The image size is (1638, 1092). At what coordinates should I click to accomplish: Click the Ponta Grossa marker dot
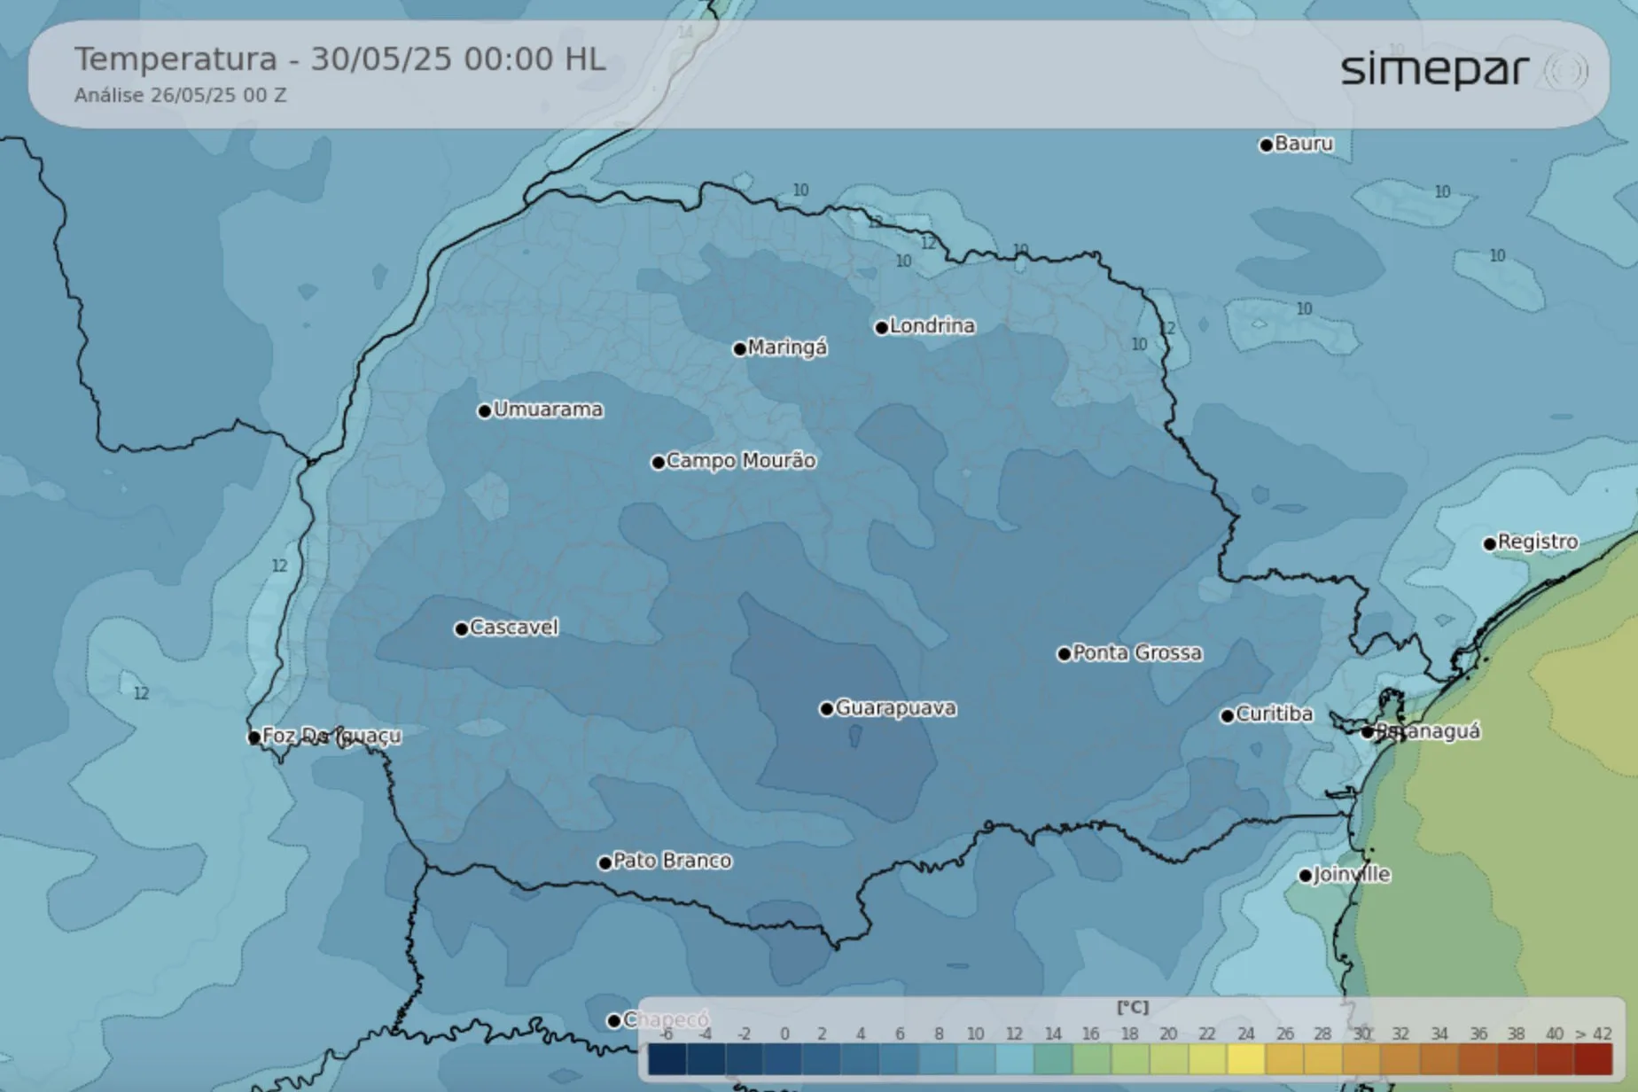[x=1064, y=654]
